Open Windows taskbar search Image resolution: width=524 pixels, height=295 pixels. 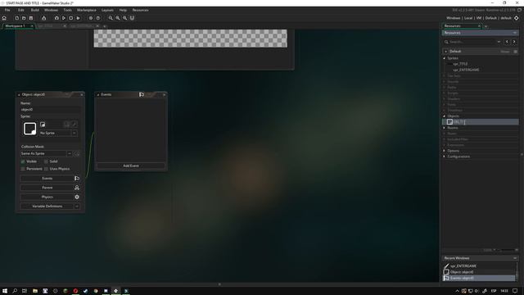(x=15, y=291)
